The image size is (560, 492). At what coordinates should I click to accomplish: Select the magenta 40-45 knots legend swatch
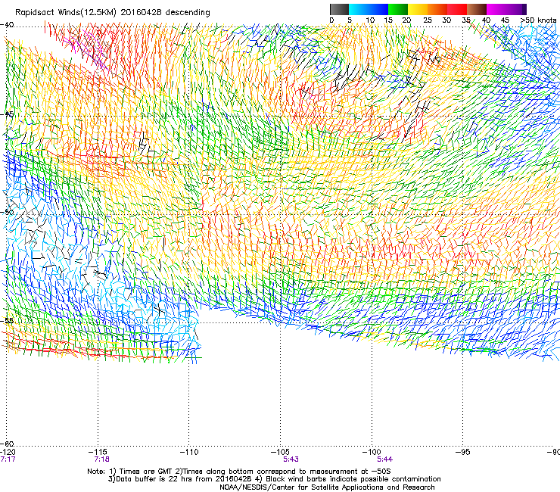point(496,9)
